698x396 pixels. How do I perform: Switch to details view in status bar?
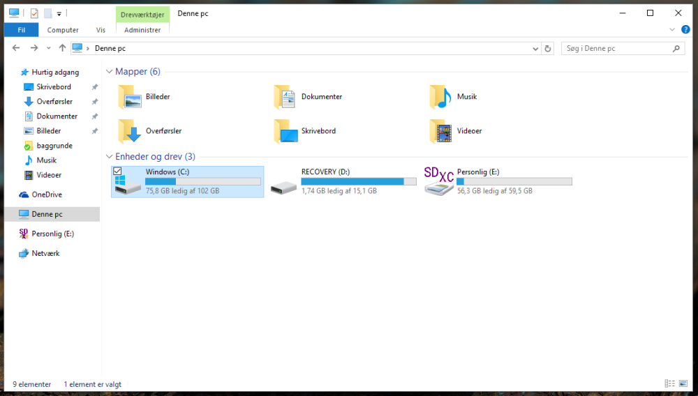point(669,383)
